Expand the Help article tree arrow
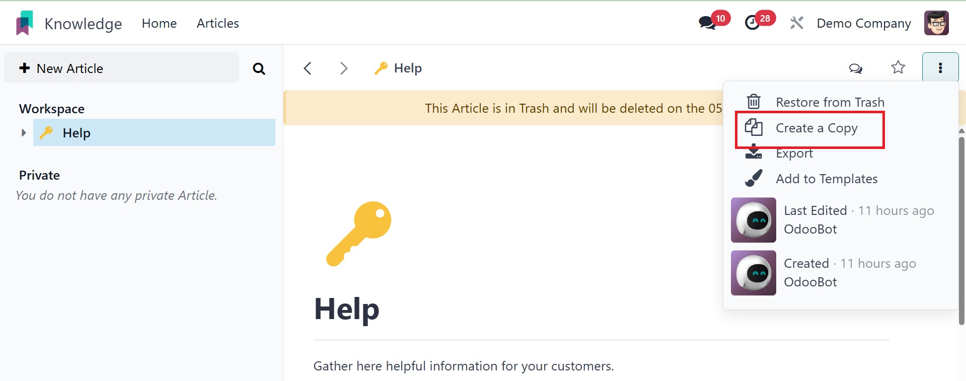966x381 pixels. (23, 133)
